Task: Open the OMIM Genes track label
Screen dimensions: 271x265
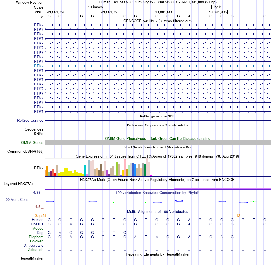Action: click(32, 142)
